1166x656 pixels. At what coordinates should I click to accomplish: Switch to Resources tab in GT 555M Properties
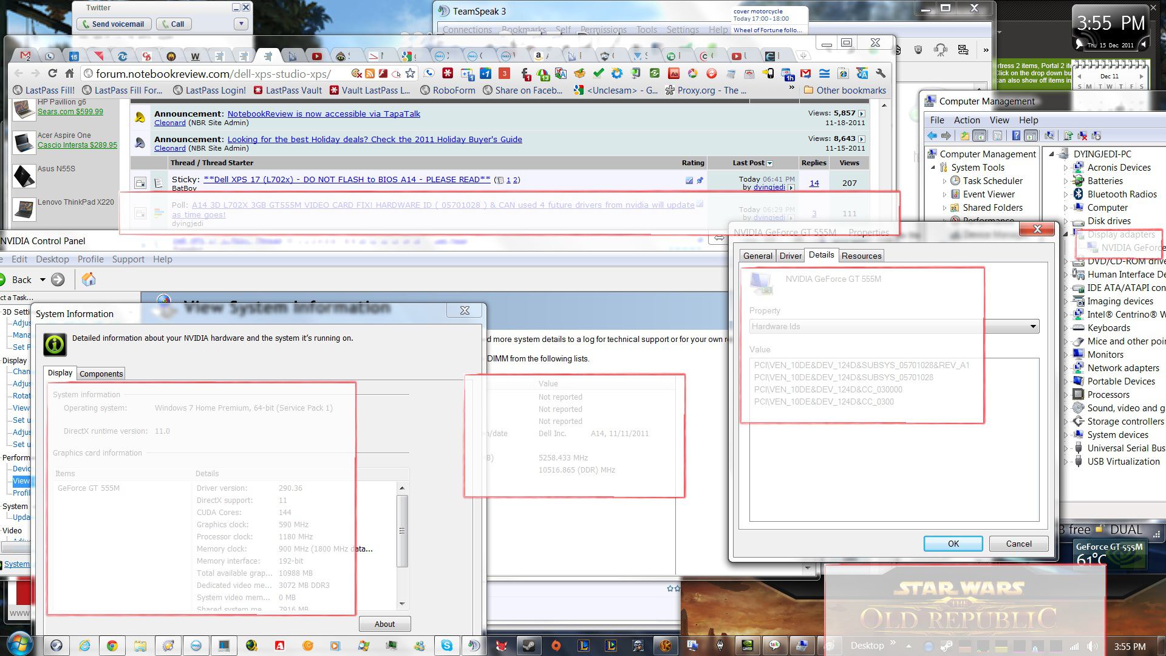point(861,256)
